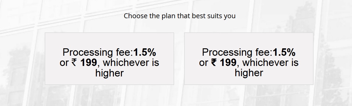This screenshot has width=352, height=106.
Task: Select the right processing fee plan card
Action: coord(249,59)
